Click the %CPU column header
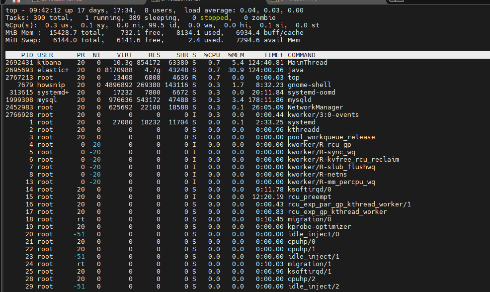This screenshot has height=292, width=490. 212,55
